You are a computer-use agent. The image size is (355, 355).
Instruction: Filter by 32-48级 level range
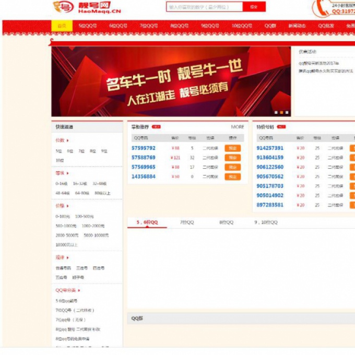pyautogui.click(x=99, y=184)
